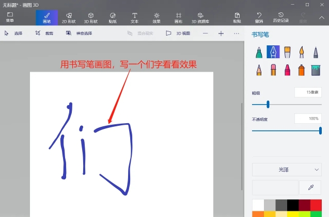Open the 文本 text tab
Viewport: 329px width, 217px height.
pyautogui.click(x=134, y=18)
